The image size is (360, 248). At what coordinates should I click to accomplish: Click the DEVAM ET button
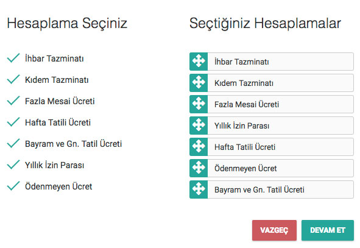[x=328, y=230]
